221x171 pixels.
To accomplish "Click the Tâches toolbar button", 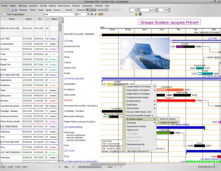I will (x=33, y=10).
